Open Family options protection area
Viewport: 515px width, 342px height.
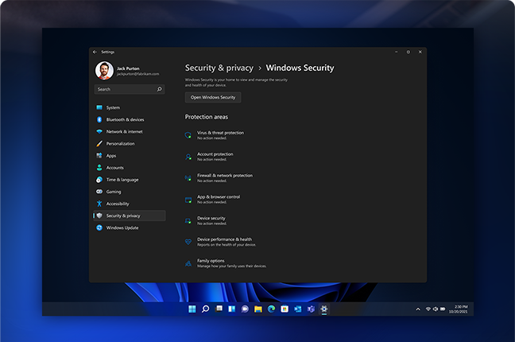point(226,263)
